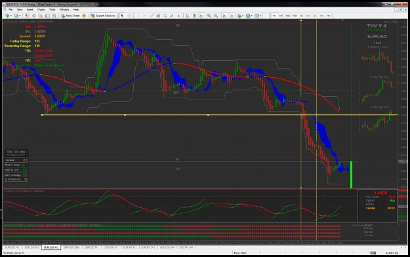Open the Tools menu
The height and width of the screenshot is (257, 410).
[x=52, y=9]
